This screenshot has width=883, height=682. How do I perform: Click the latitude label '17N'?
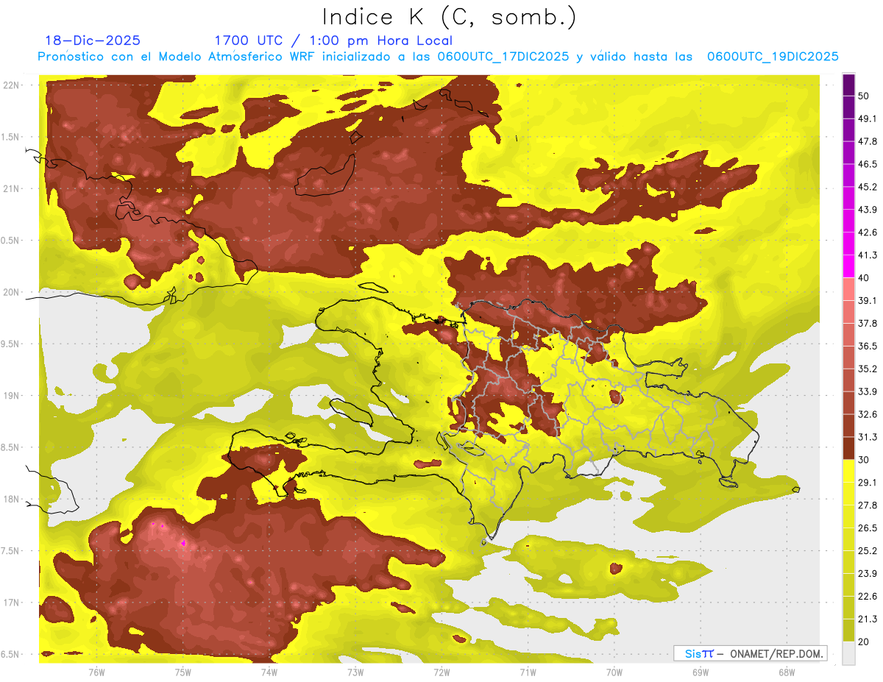click(x=12, y=603)
